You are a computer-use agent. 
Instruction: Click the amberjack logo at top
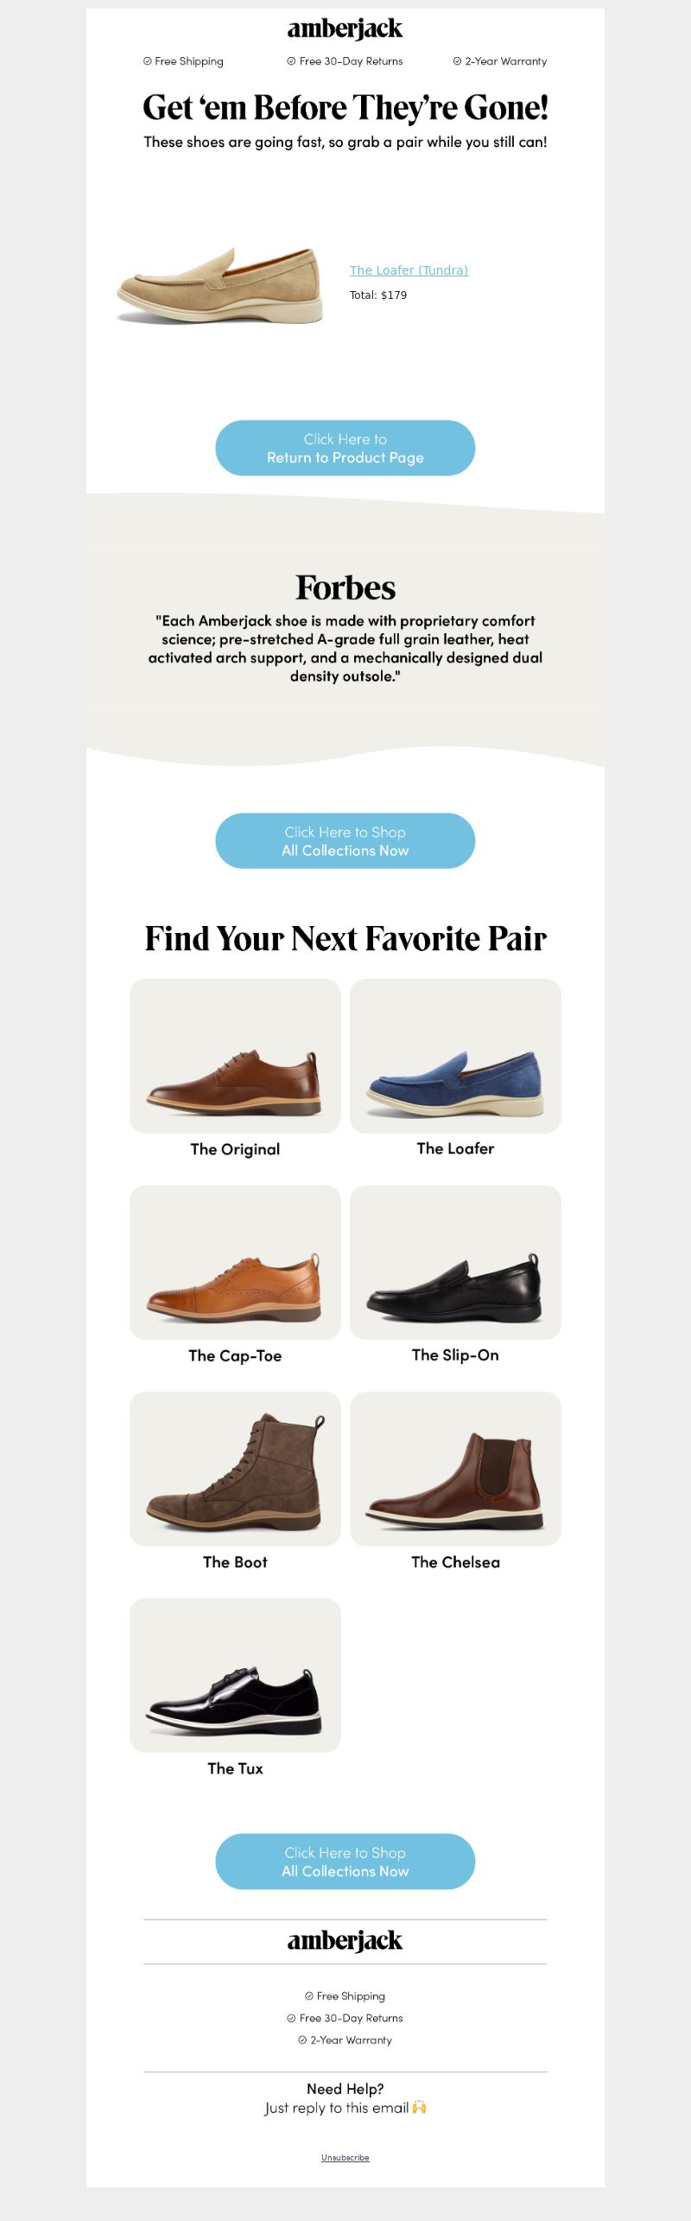(x=345, y=29)
